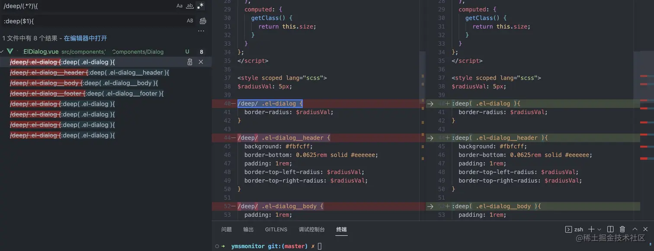Select the 终端 panel tab
The image size is (654, 251).
pos(341,229)
